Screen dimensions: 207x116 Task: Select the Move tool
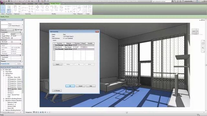click(x=38, y=8)
